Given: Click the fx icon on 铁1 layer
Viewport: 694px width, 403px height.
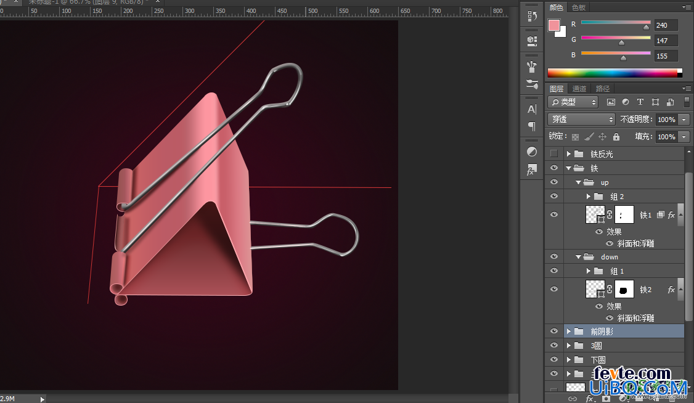Looking at the screenshot, I should (x=671, y=215).
